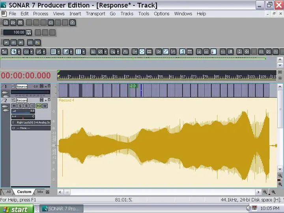
Task: Click the metronome insert-tempo icon beside 100.00
Action: pos(29,32)
